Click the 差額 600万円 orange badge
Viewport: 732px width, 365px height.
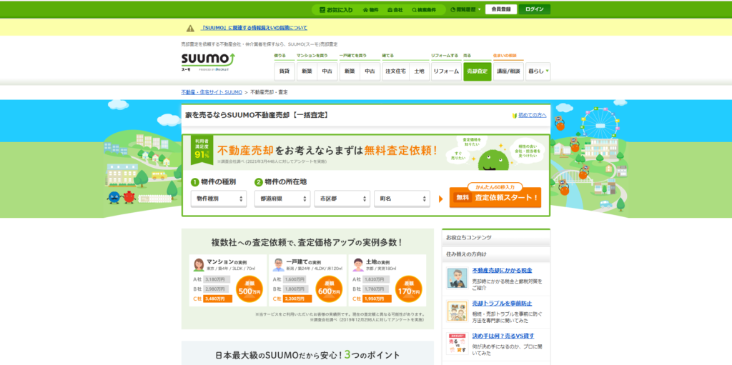[329, 289]
